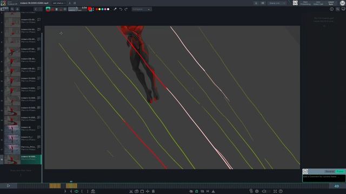
Task: Enter fullscreen using the expand icon
Action: tap(275, 191)
